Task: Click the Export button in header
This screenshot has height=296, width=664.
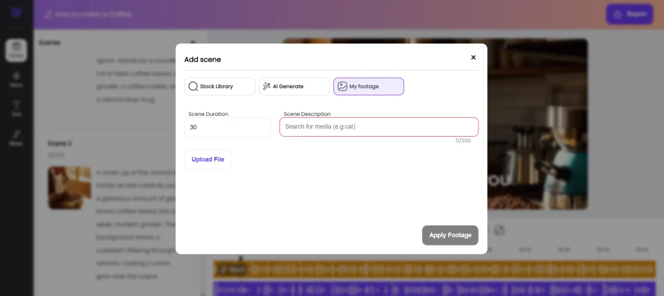Action: click(629, 14)
